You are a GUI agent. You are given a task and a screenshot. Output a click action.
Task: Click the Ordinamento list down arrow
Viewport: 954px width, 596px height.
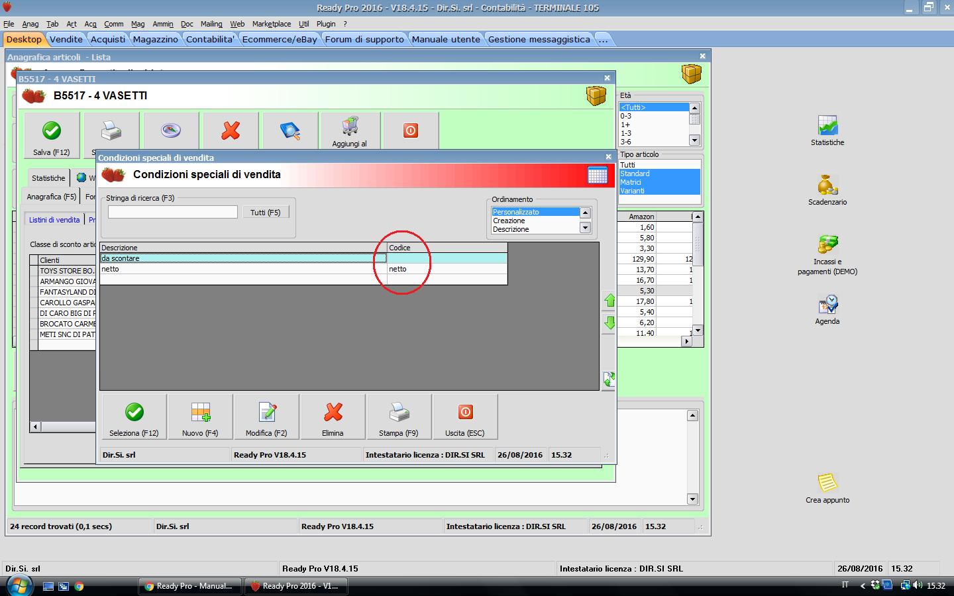coord(585,228)
